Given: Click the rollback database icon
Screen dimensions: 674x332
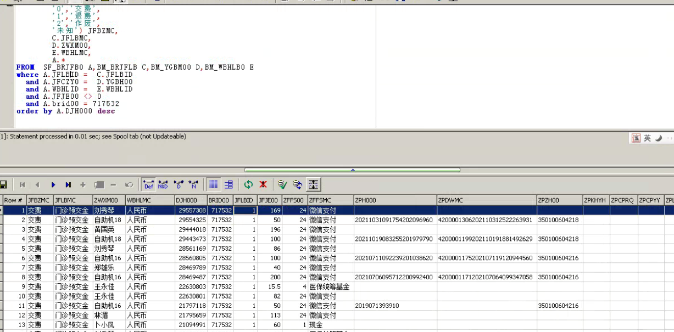Looking at the screenshot, I should coord(298,185).
